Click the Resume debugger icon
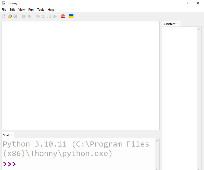This screenshot has height=170, width=204. pos(55,16)
